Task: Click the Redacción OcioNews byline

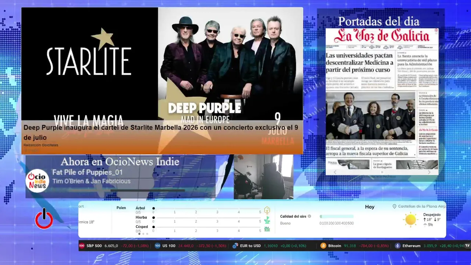Action: tap(41, 145)
